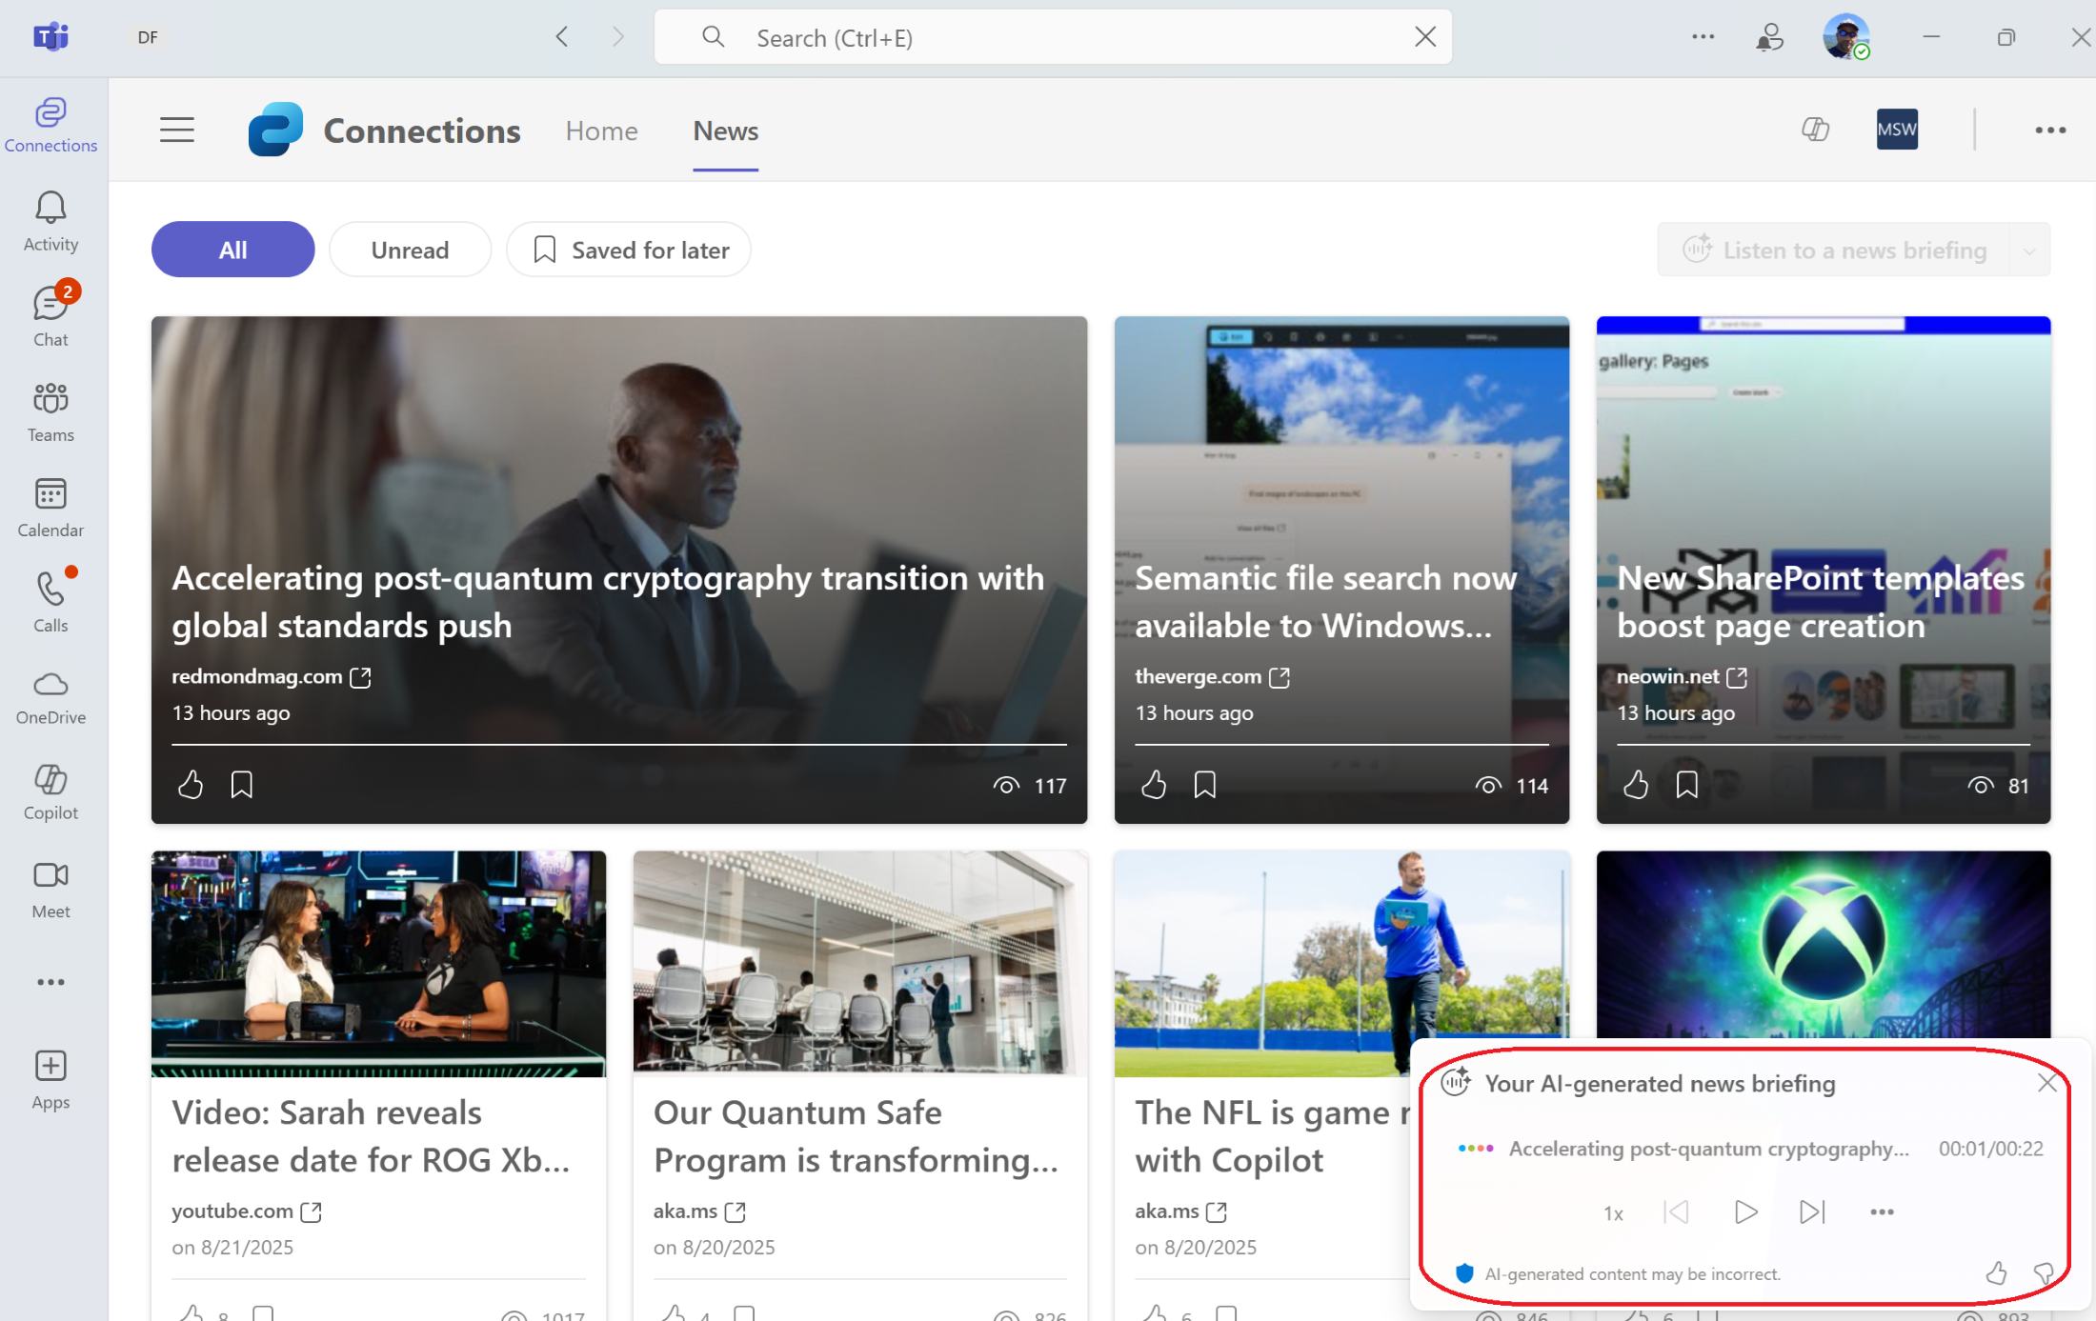Open the Xbox logo article thumbnail
This screenshot has height=1321, width=2096.
tap(1823, 945)
